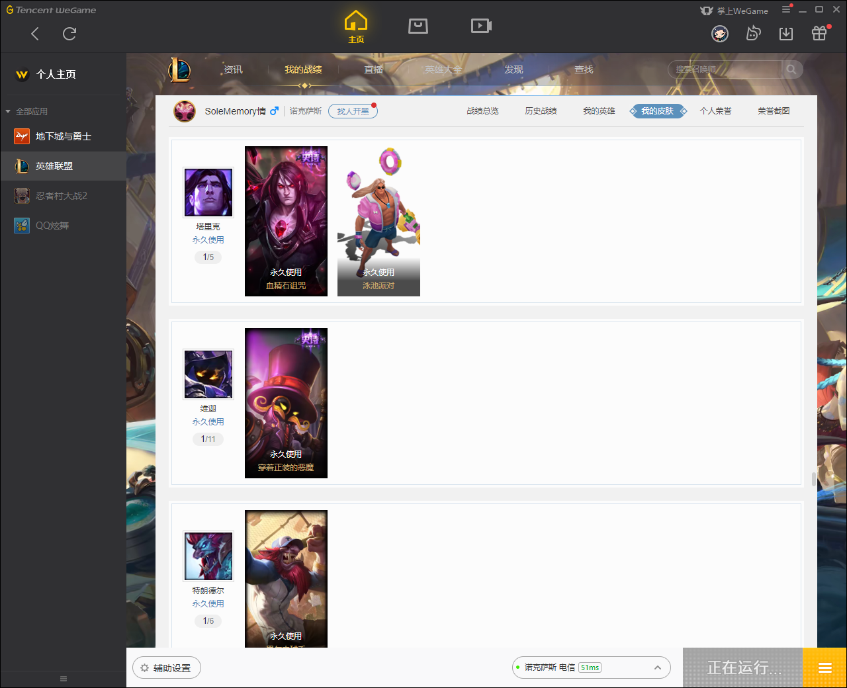The width and height of the screenshot is (847, 688).
Task: Click the 掌上WeGame link
Action: click(x=734, y=11)
